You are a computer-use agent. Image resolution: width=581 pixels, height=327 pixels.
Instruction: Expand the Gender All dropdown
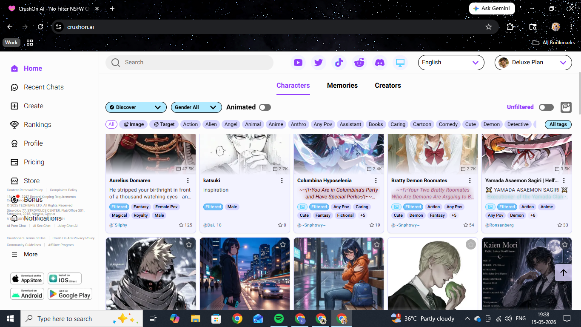click(x=197, y=107)
